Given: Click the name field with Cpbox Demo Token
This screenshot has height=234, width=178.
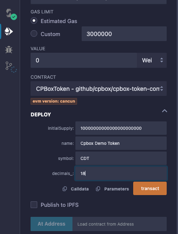Looking at the screenshot, I should 121,143.
